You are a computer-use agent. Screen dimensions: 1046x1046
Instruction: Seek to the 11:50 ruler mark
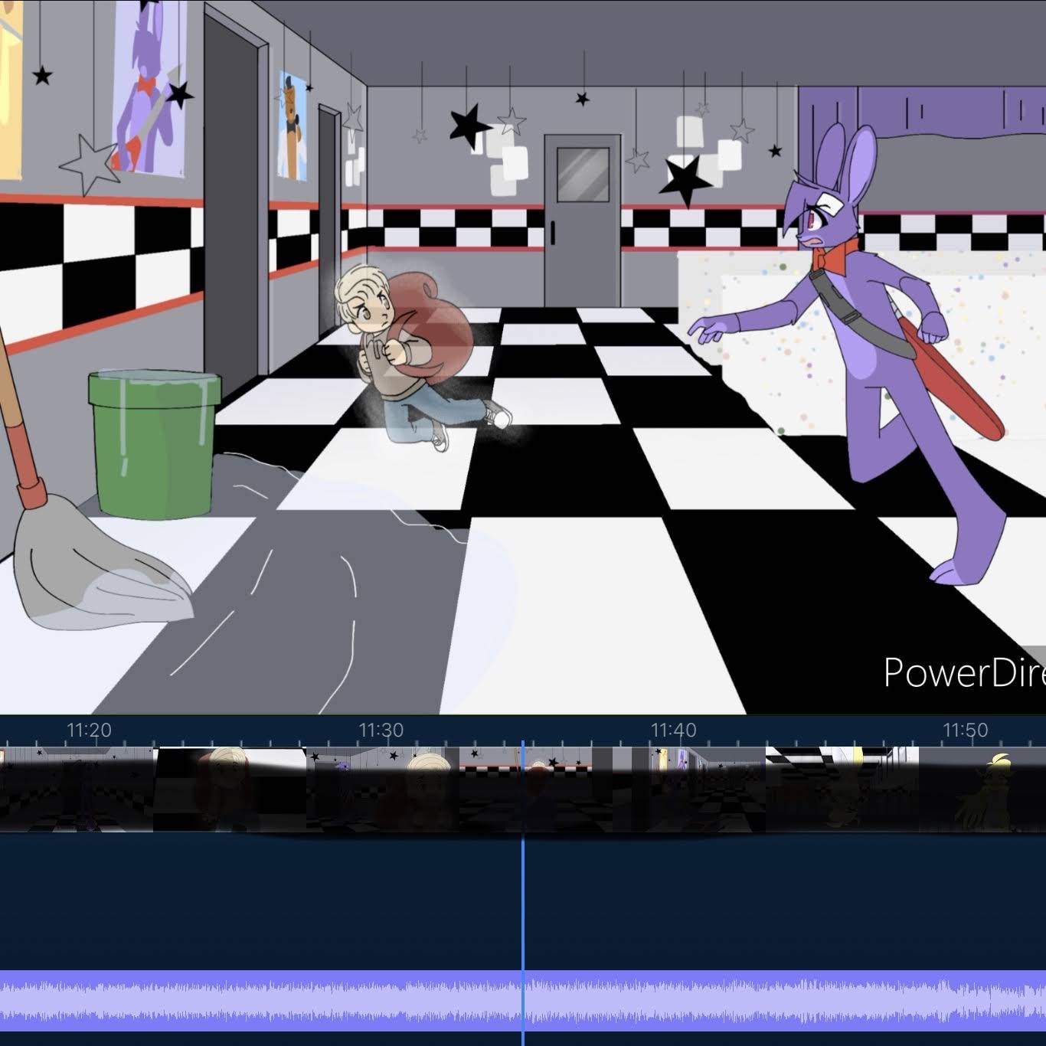tap(966, 731)
